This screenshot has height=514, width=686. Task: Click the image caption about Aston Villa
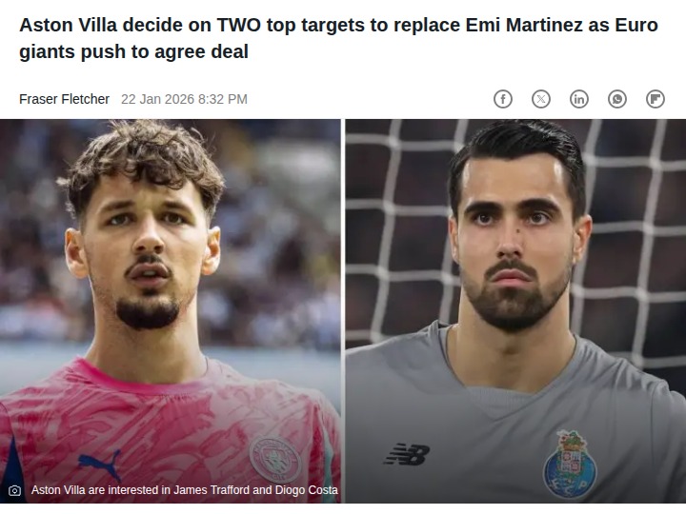pyautogui.click(x=184, y=490)
